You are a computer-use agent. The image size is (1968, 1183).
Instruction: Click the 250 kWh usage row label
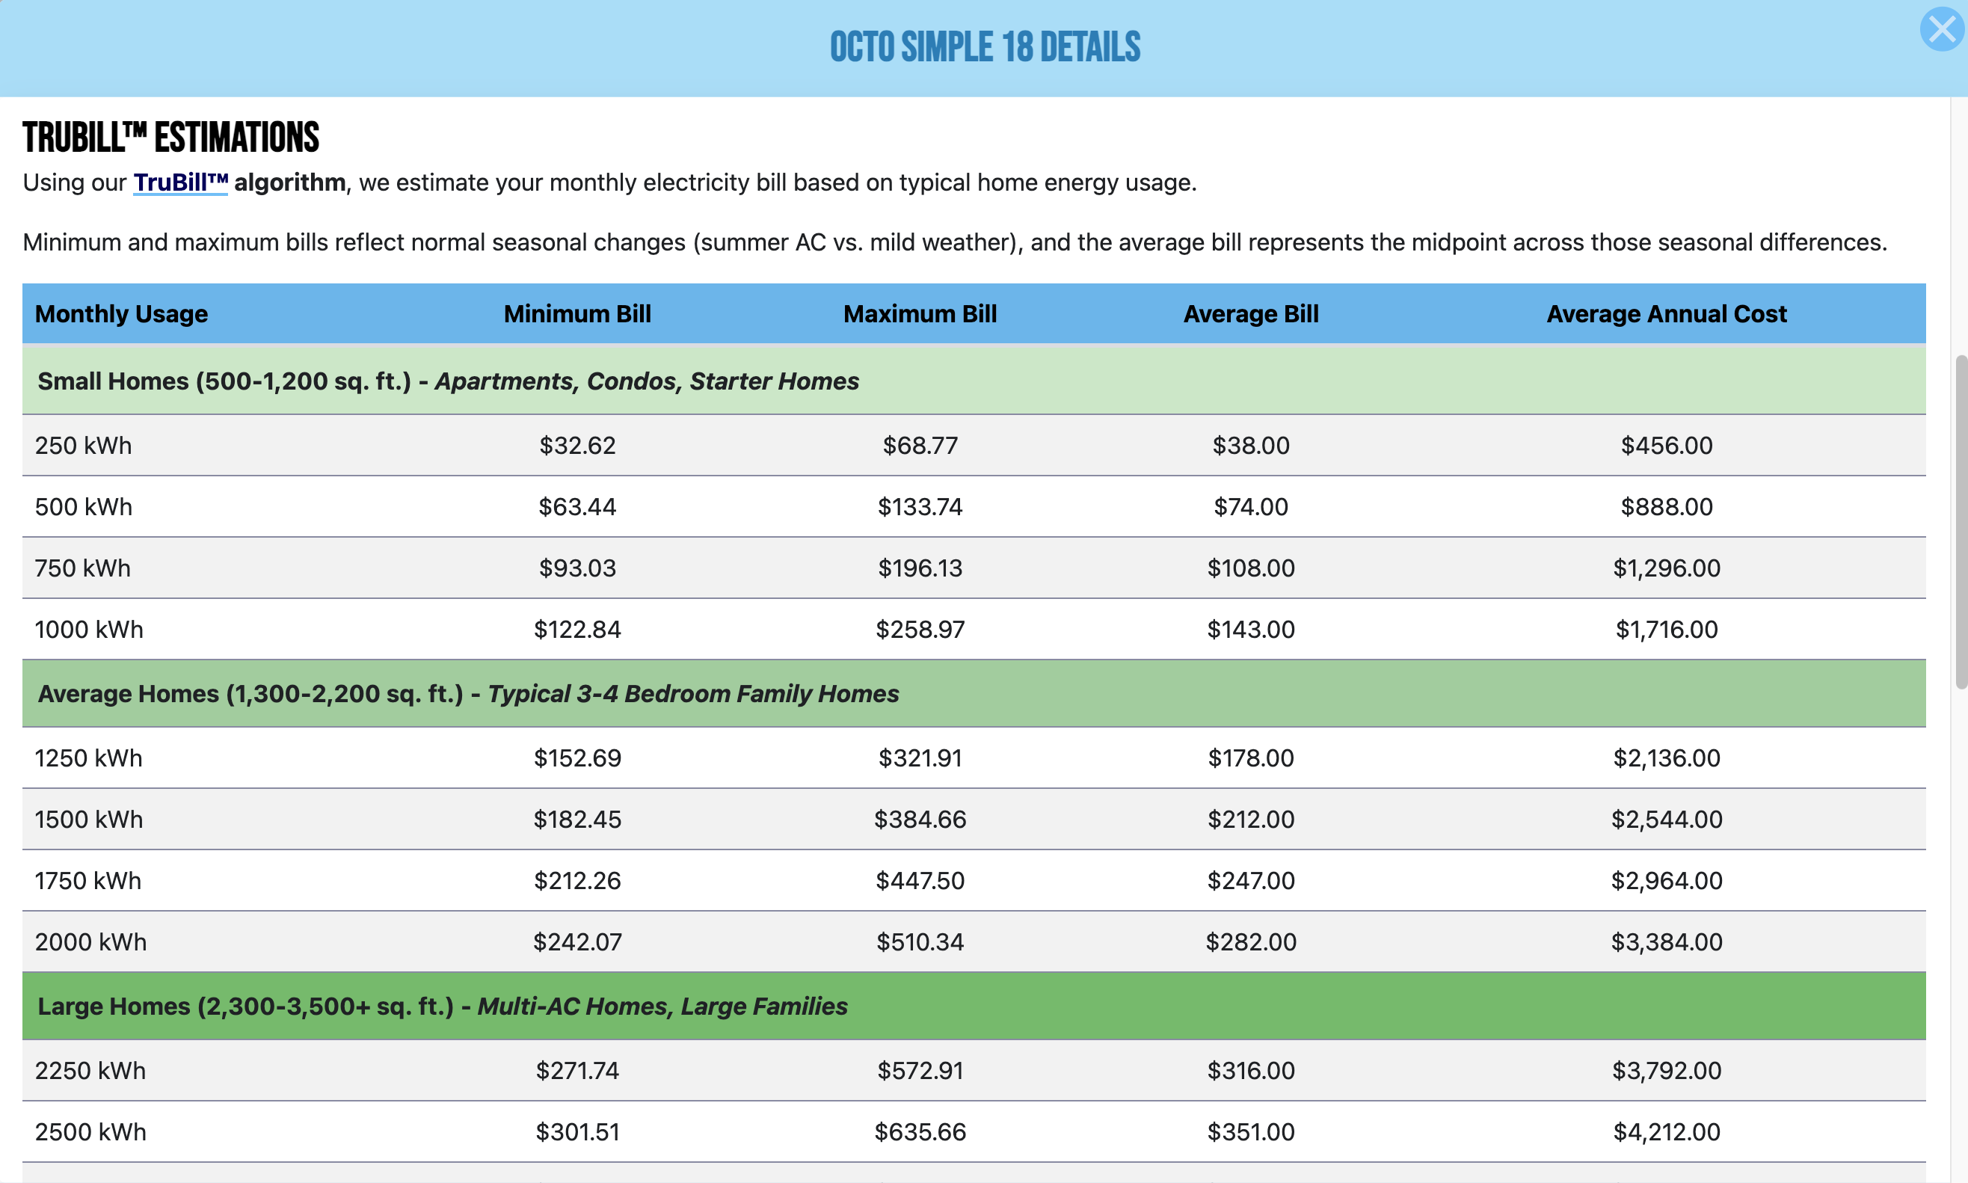(84, 445)
